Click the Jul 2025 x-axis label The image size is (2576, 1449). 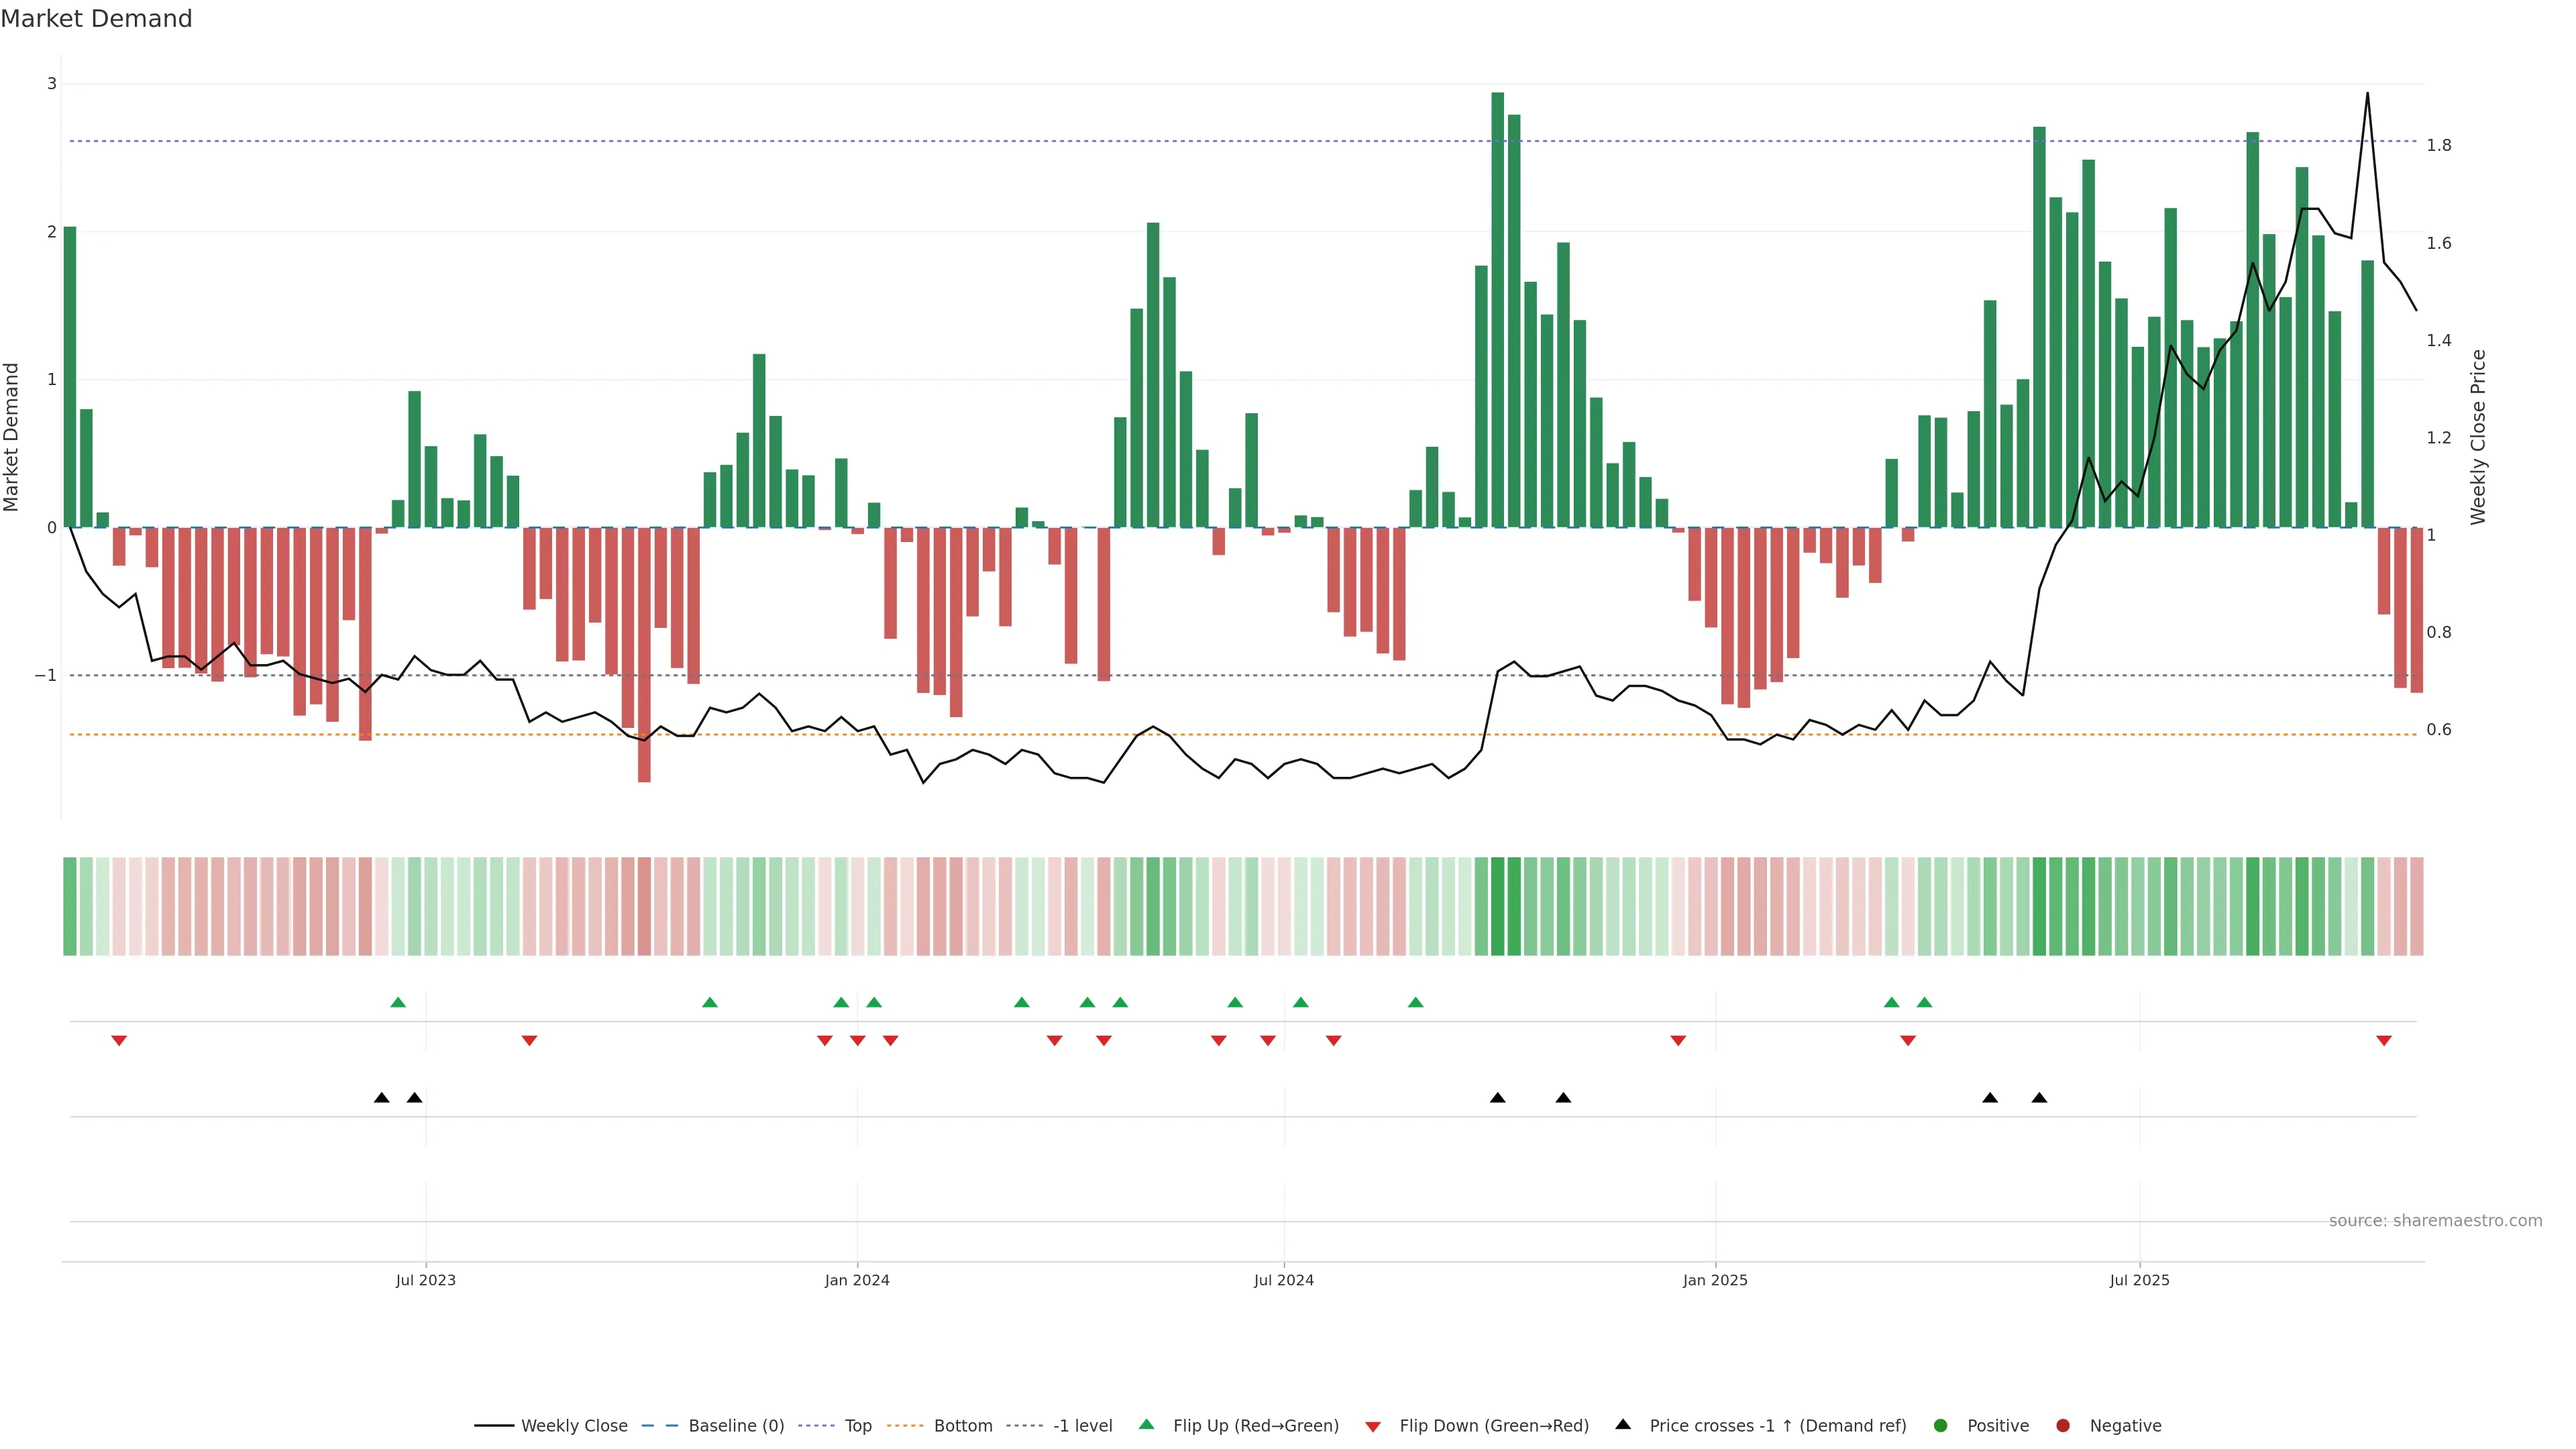coord(2139,1280)
